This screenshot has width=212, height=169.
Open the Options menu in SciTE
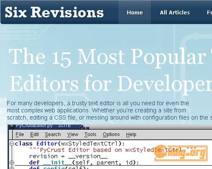tap(111, 134)
